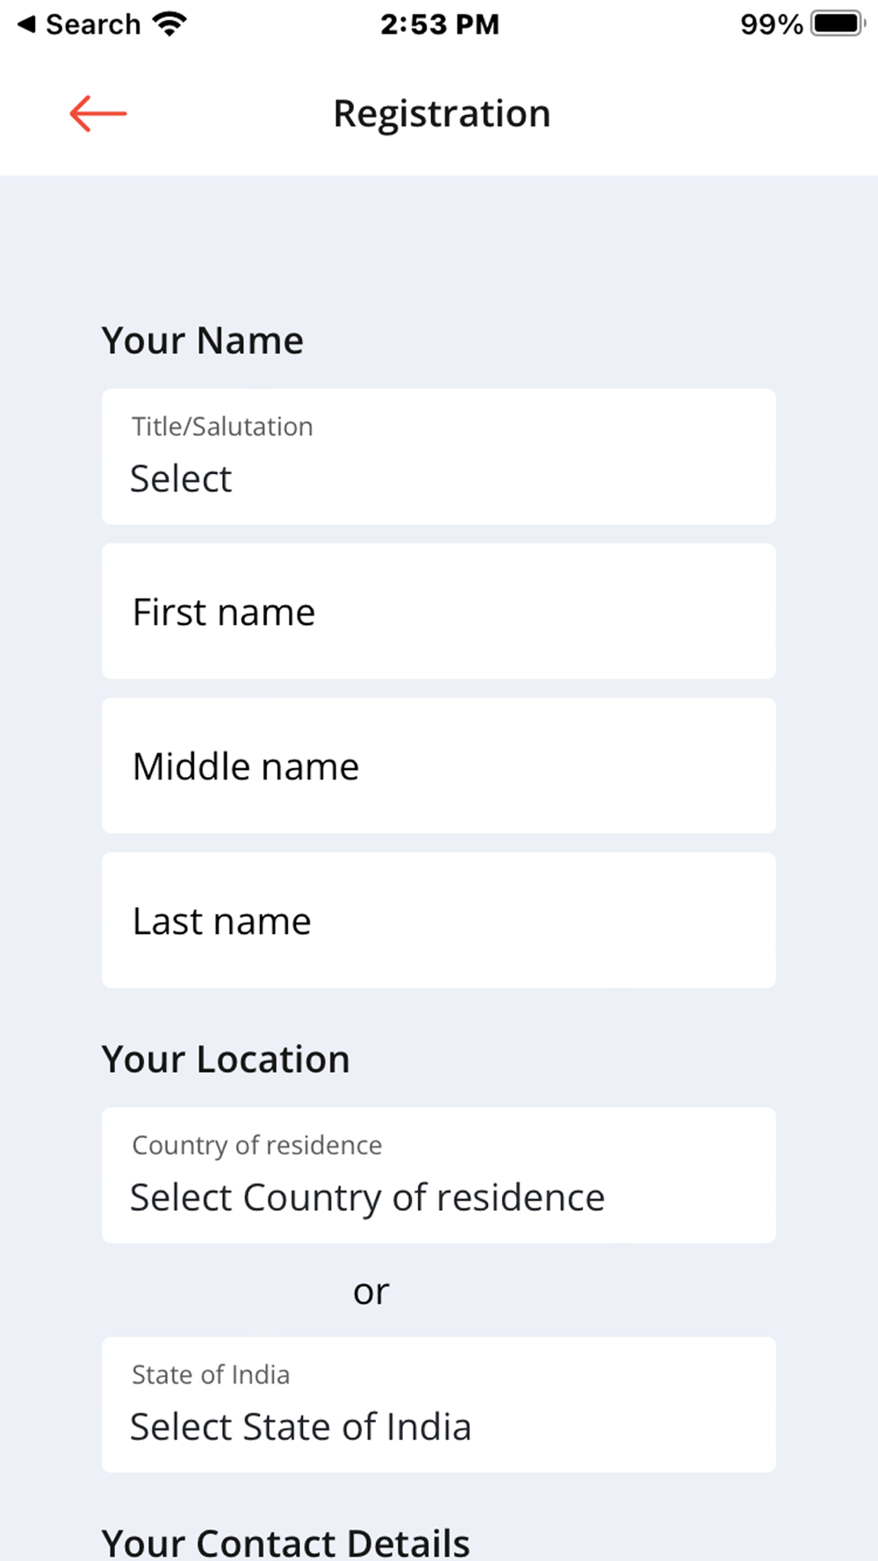Tap the battery icon in status bar

[837, 24]
